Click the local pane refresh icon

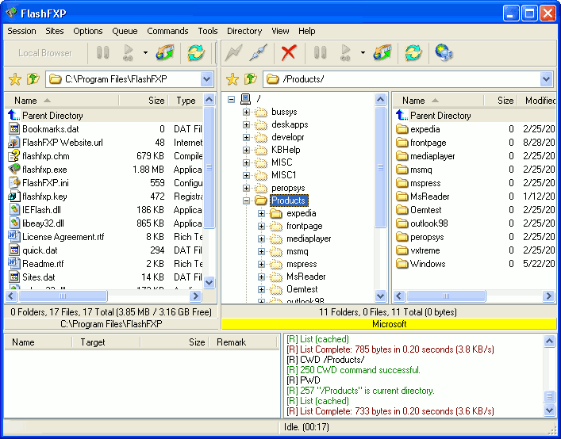tap(196, 53)
